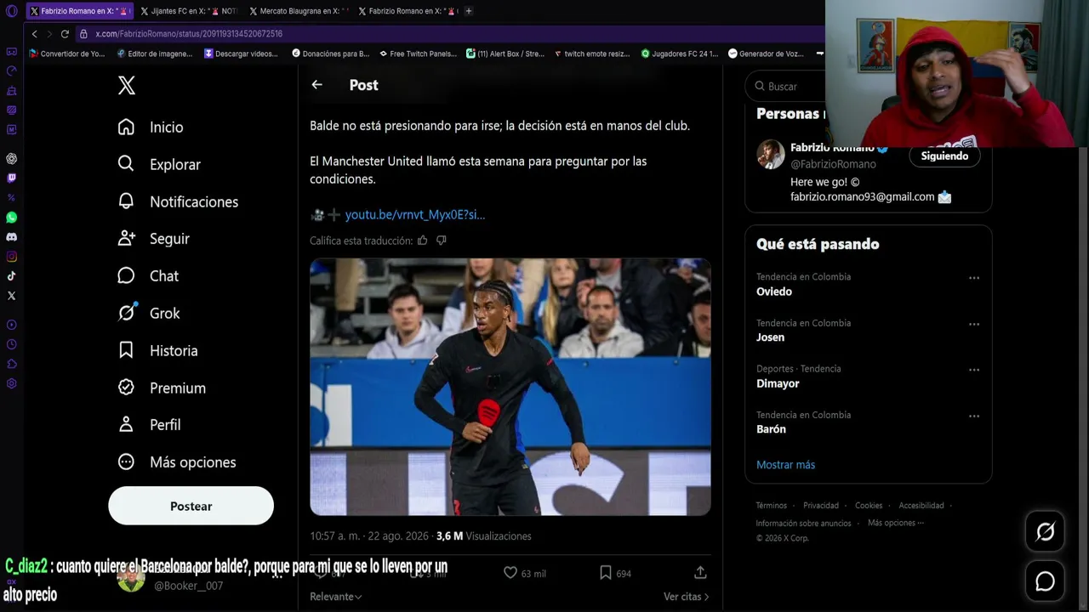Viewport: 1089px width, 612px height.
Task: Switch to the Jijantes FC tab
Action: (187, 11)
